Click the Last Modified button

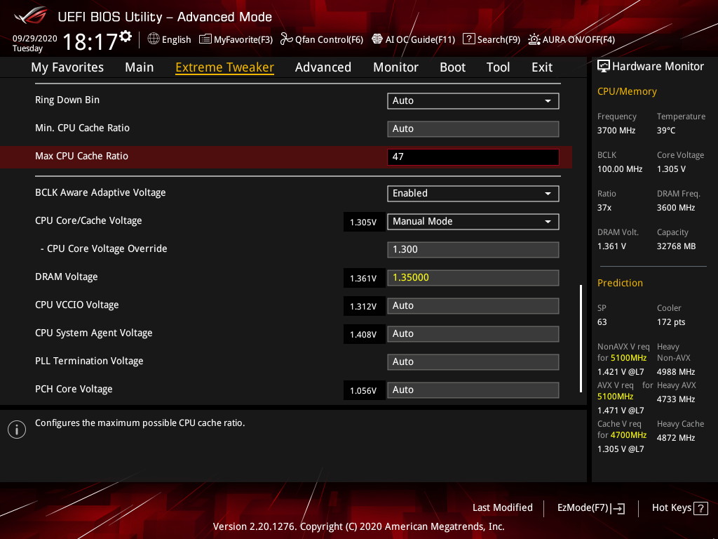click(502, 508)
